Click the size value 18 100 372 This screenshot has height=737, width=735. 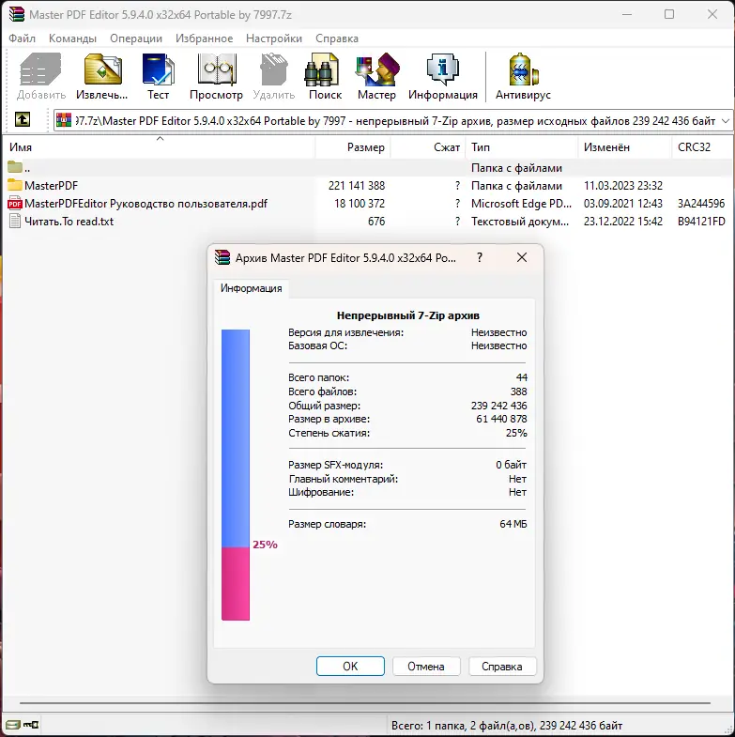tap(359, 204)
